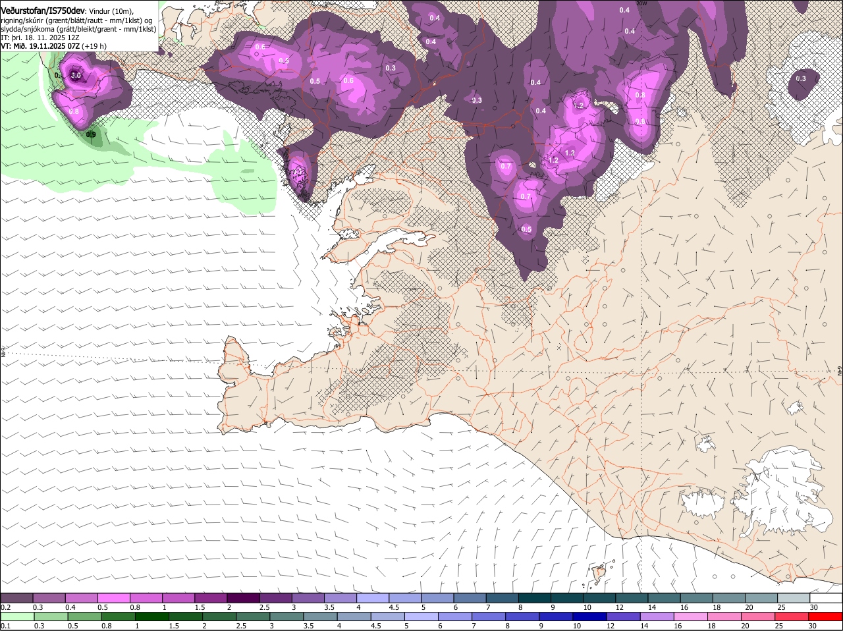This screenshot has width=843, height=631.
Task: Click the small island off the south coast
Action: click(599, 574)
